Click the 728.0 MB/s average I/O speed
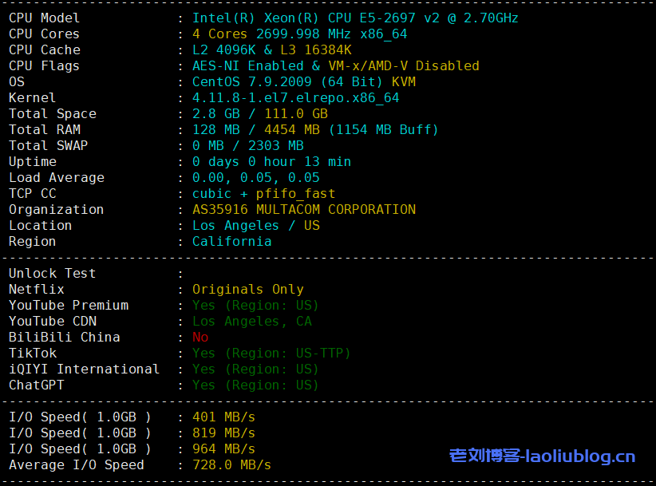Screen dimensions: 656x486 (x=231, y=464)
